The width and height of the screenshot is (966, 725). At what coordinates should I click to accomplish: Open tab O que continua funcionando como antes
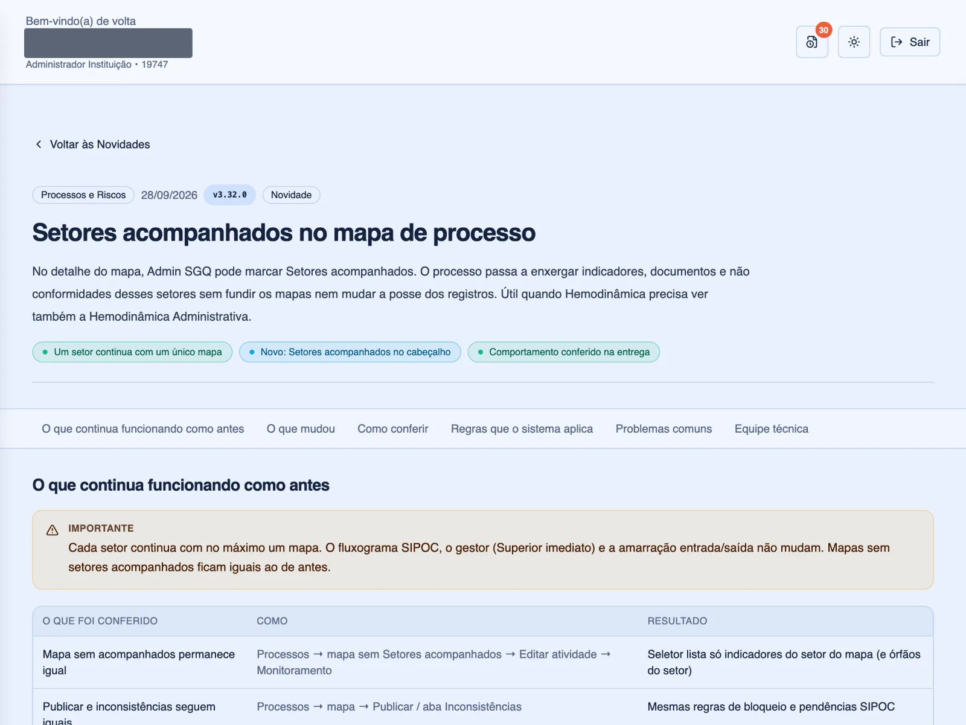tap(143, 429)
